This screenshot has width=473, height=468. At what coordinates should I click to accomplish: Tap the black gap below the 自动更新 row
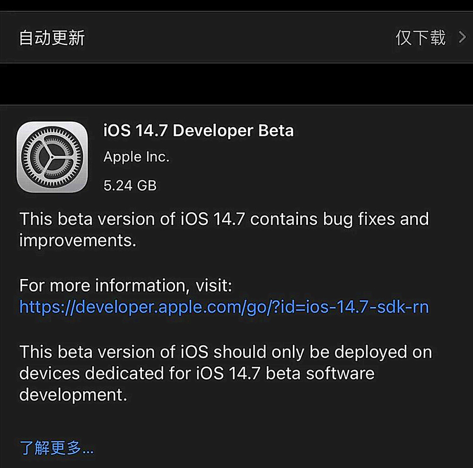(x=236, y=84)
